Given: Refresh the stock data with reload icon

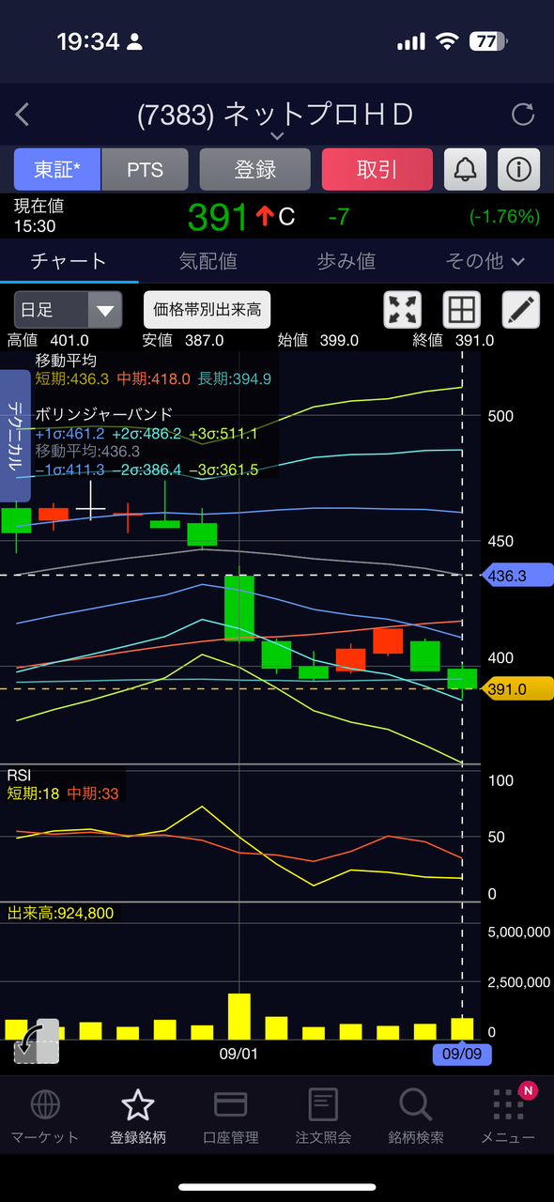Looking at the screenshot, I should (522, 115).
